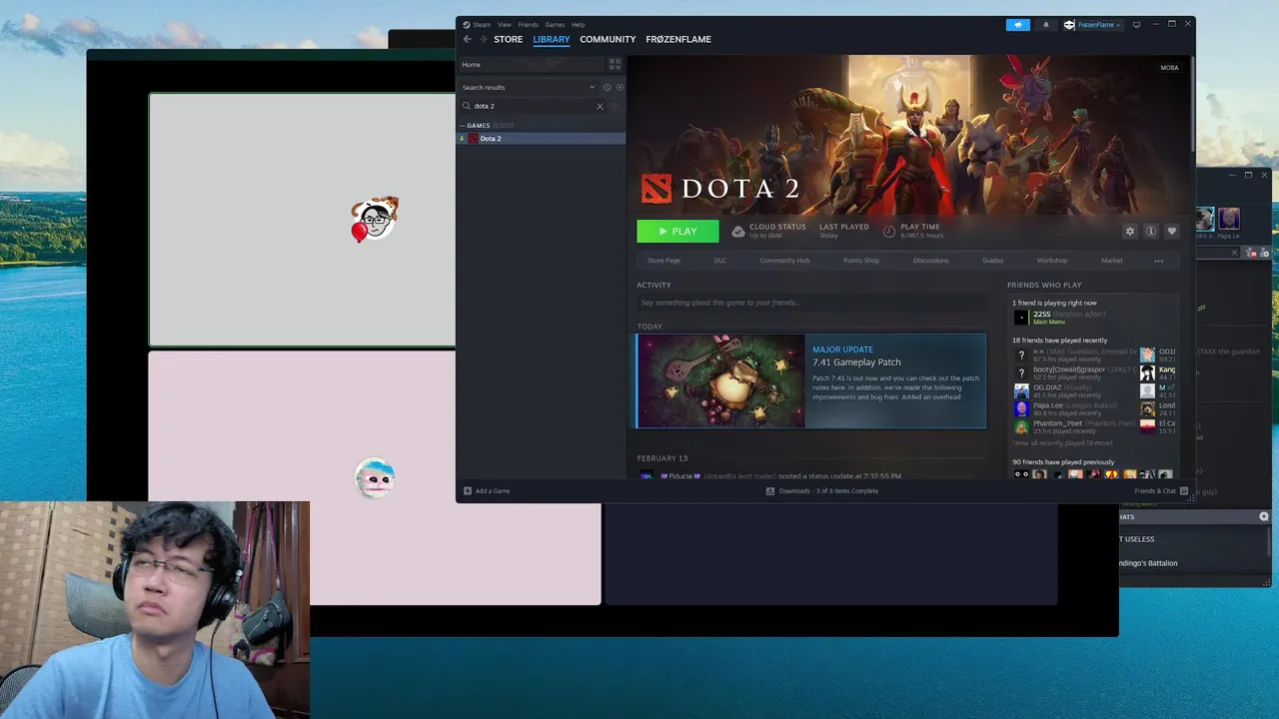This screenshot has width=1279, height=719.
Task: Click the activity status input field
Action: (811, 303)
